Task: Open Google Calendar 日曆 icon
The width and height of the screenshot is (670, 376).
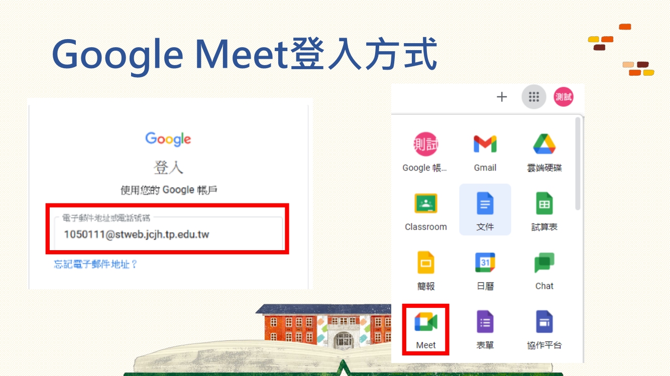Action: pos(485,271)
